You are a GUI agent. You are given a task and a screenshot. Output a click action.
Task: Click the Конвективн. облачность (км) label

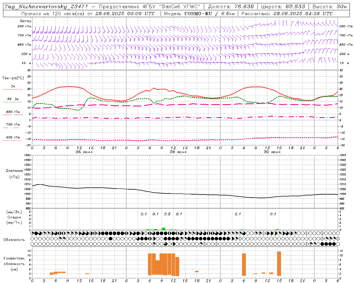pyautogui.click(x=14, y=264)
